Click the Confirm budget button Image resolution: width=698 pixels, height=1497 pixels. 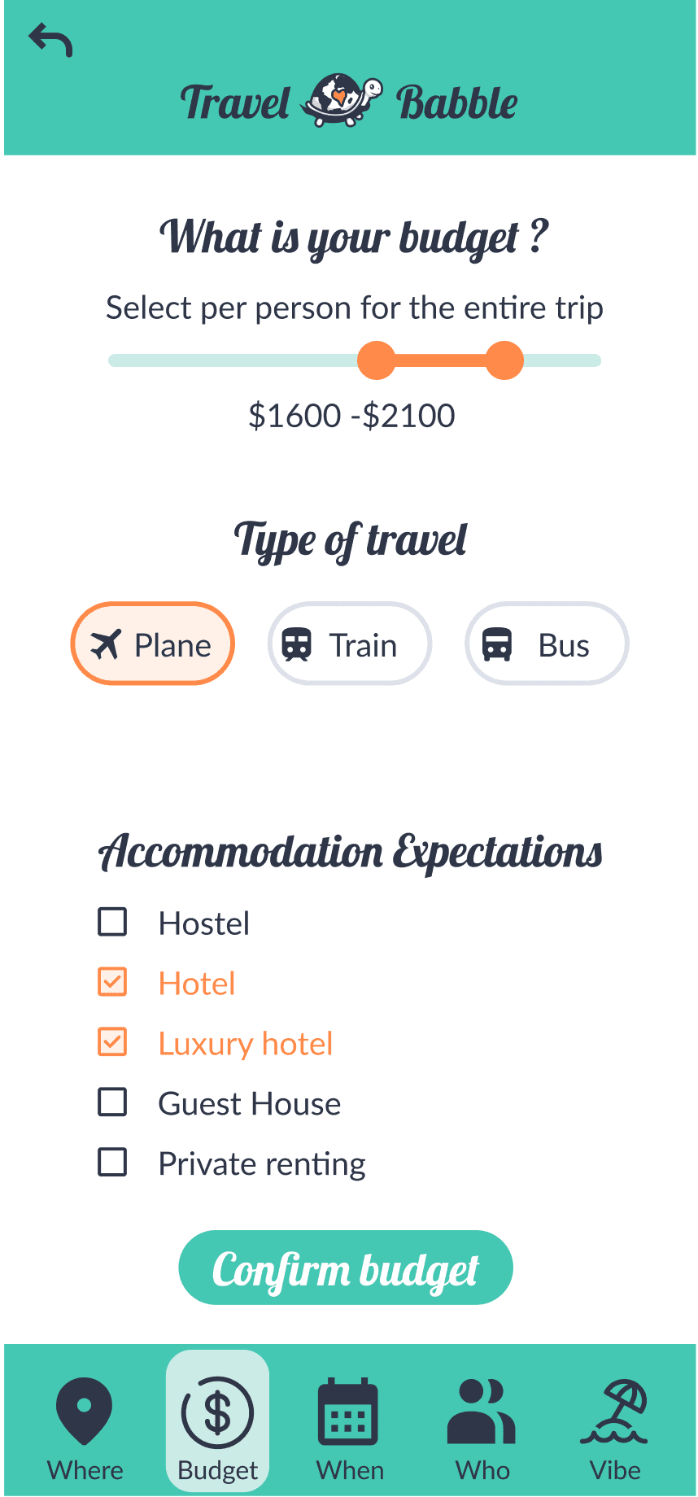346,1268
